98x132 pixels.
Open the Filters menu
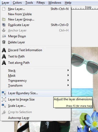point(41,3)
